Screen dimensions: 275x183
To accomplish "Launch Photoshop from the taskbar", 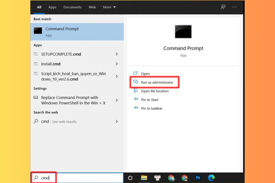I will tap(198, 178).
